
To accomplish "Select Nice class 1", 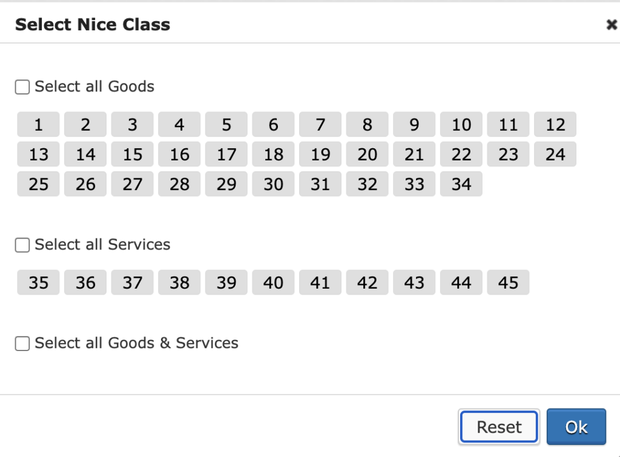I will (38, 124).
